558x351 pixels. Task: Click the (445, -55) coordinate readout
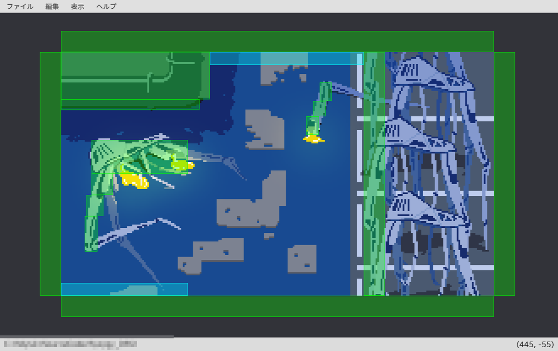coord(535,344)
